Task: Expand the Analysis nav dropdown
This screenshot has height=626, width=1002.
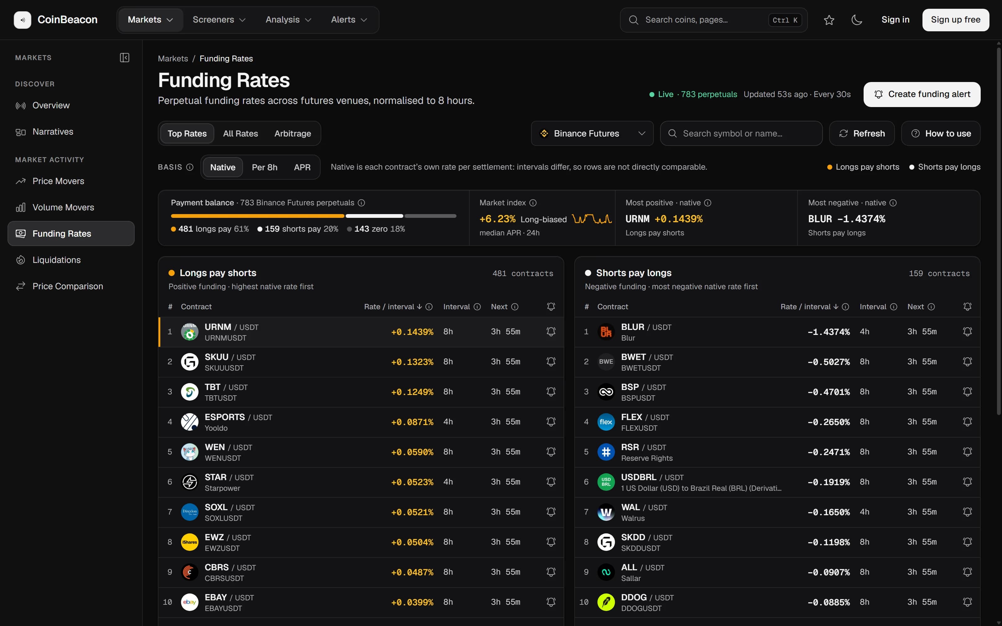Action: [288, 20]
